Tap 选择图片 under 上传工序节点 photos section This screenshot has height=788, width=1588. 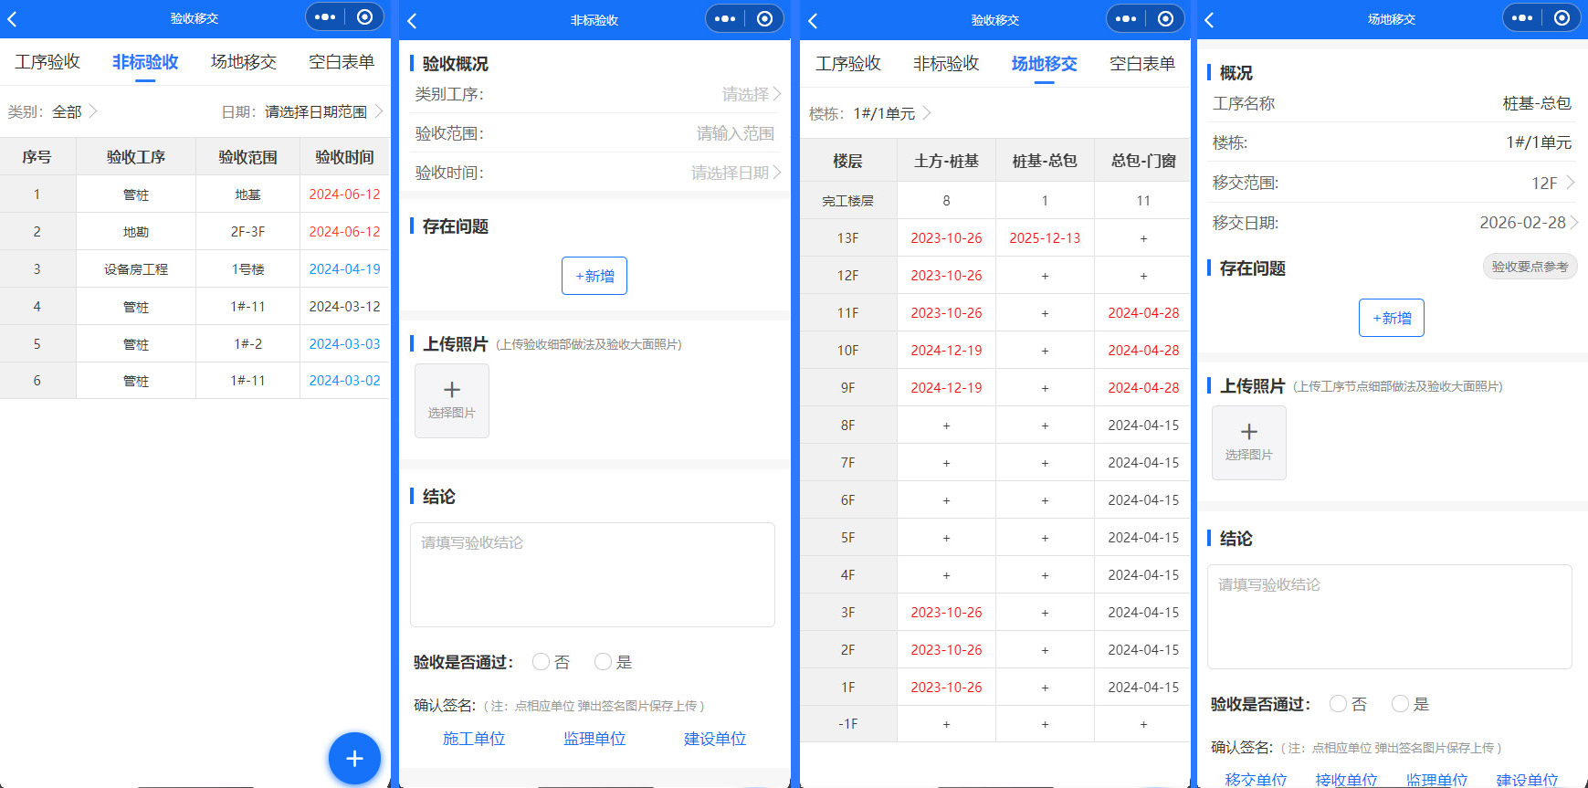coord(1248,443)
